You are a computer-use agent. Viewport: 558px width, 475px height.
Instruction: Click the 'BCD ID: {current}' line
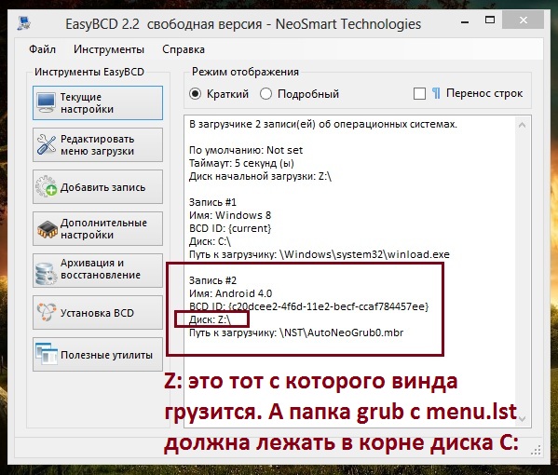point(230,228)
